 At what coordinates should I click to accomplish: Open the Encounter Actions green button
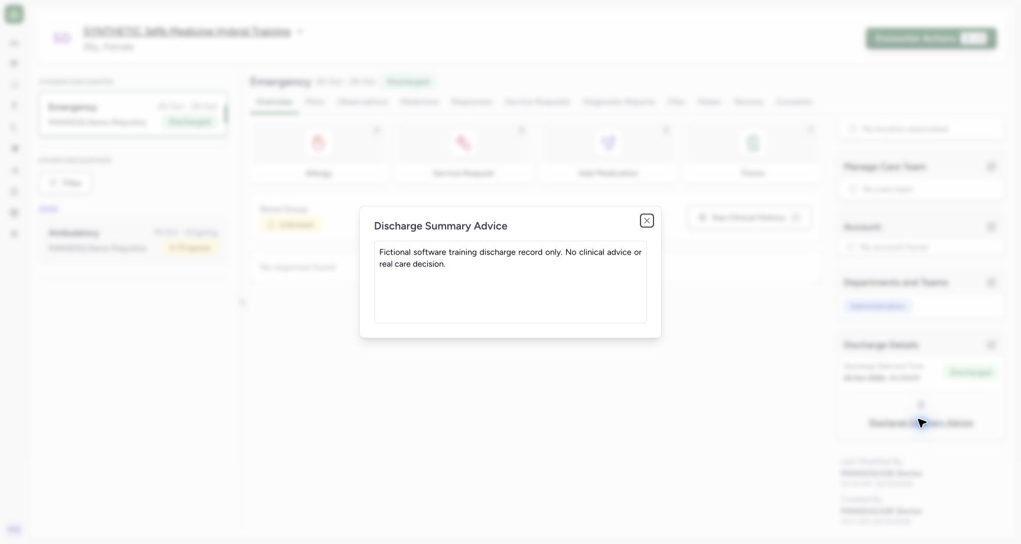tap(931, 38)
